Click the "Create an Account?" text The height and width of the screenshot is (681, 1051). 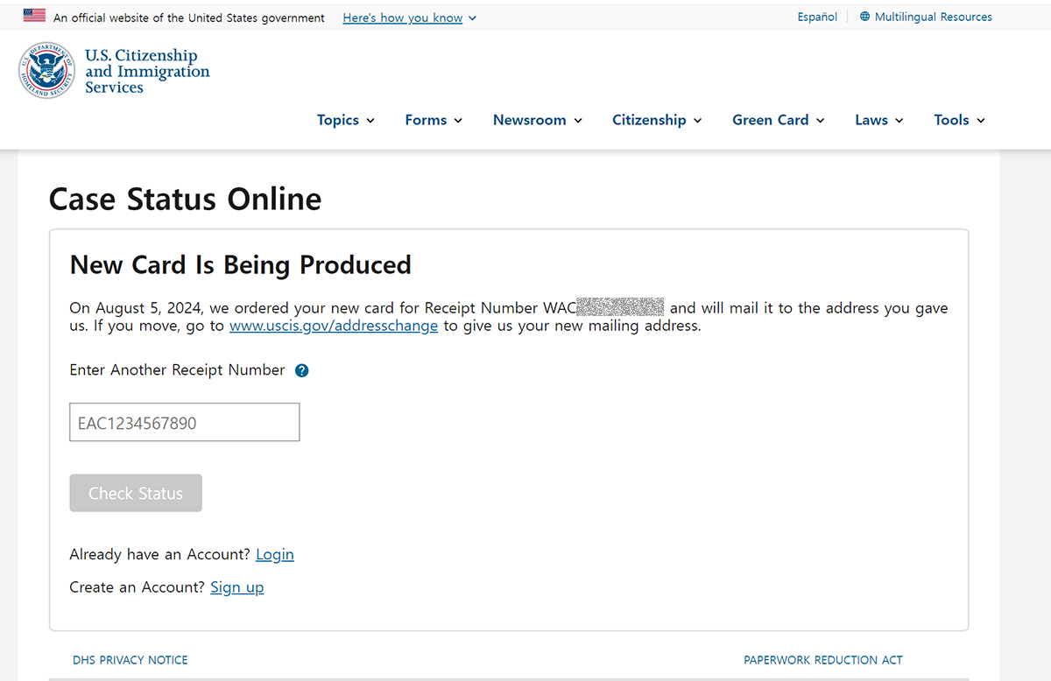(138, 587)
